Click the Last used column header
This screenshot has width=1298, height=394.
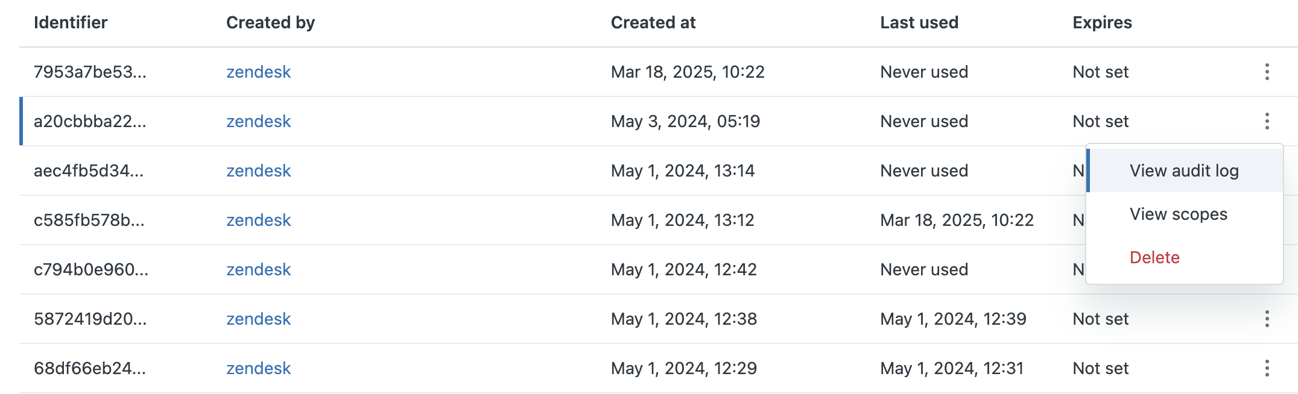coord(919,22)
